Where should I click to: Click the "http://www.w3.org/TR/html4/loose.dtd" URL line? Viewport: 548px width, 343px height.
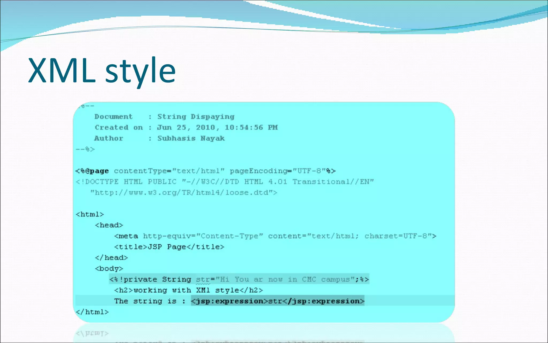[184, 193]
